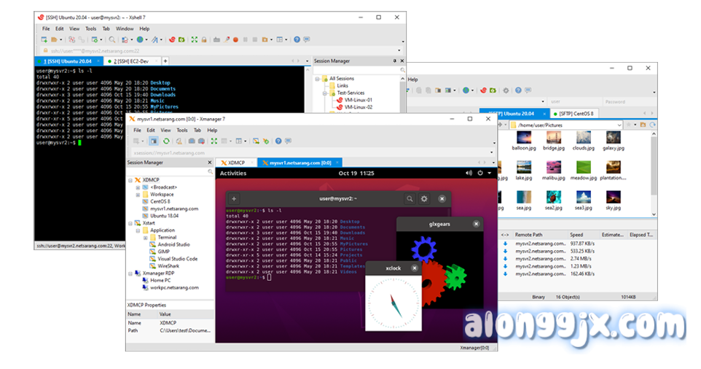
Task: Click the help icon in Xshell toolbar
Action: [295, 39]
